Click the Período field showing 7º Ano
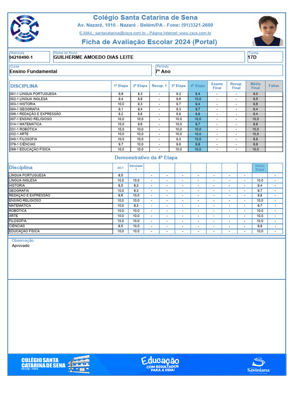Image resolution: width=295 pixels, height=393 pixels. pos(219,70)
